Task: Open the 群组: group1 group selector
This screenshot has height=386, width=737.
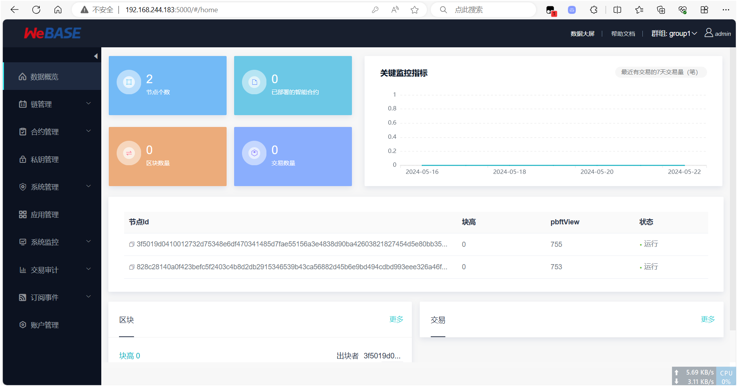Action: click(x=674, y=34)
